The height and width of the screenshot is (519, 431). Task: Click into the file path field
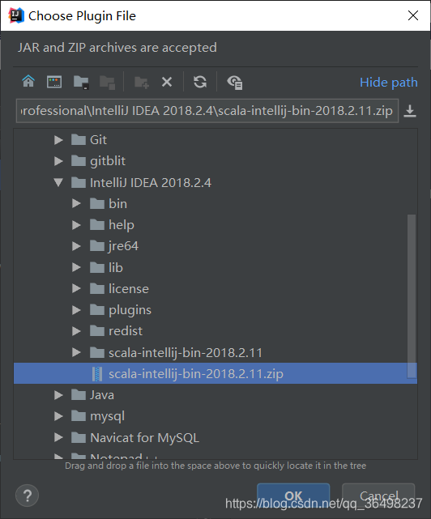click(x=207, y=111)
